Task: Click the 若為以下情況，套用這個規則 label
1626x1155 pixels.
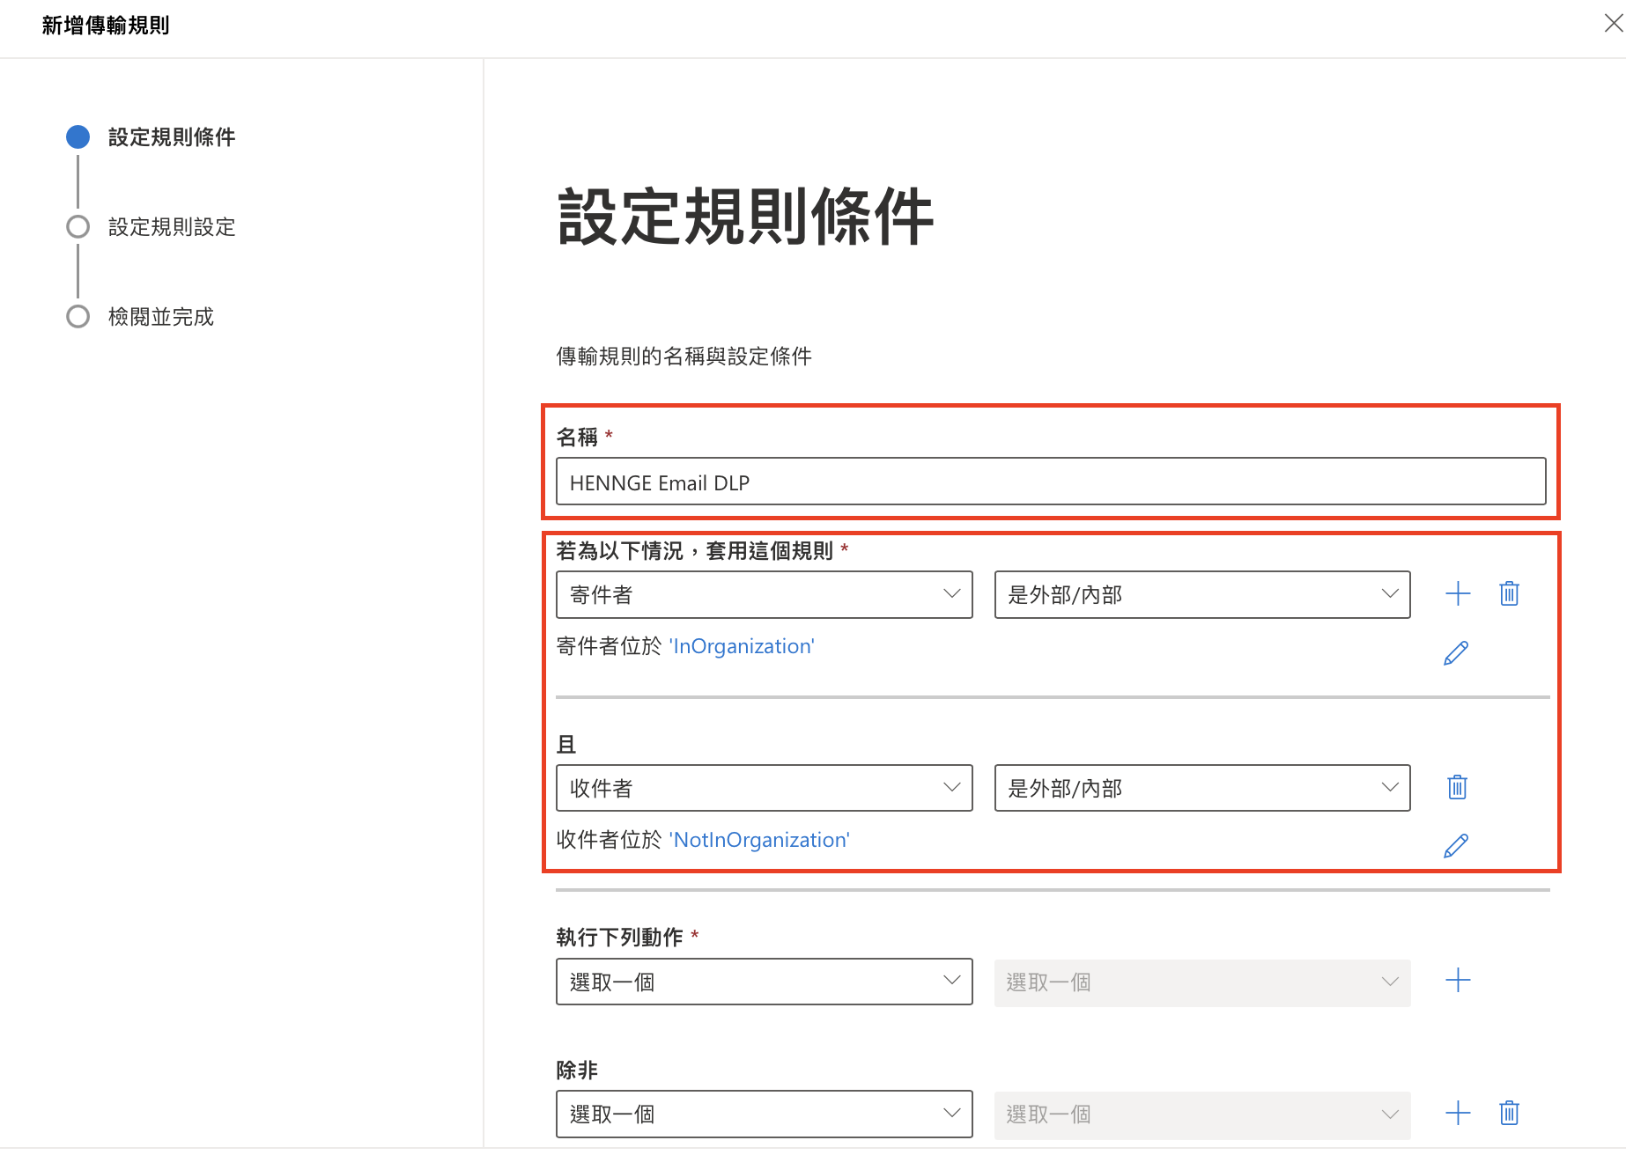Action: [694, 551]
